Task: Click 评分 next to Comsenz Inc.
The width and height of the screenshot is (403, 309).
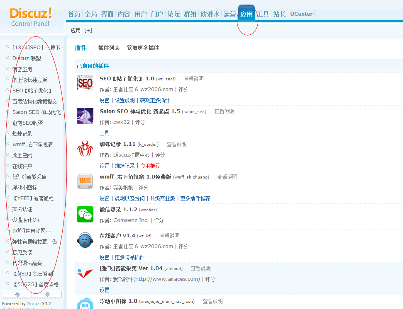Action: pyautogui.click(x=159, y=220)
